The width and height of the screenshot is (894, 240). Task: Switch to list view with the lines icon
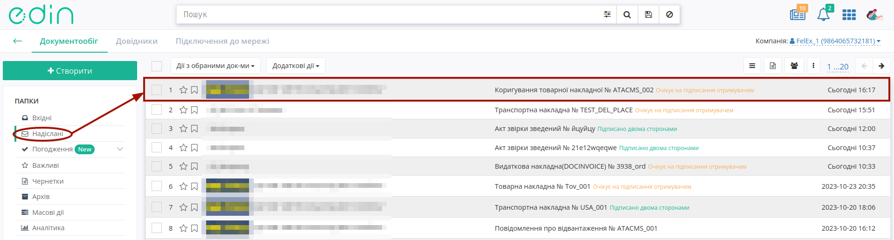pos(752,66)
